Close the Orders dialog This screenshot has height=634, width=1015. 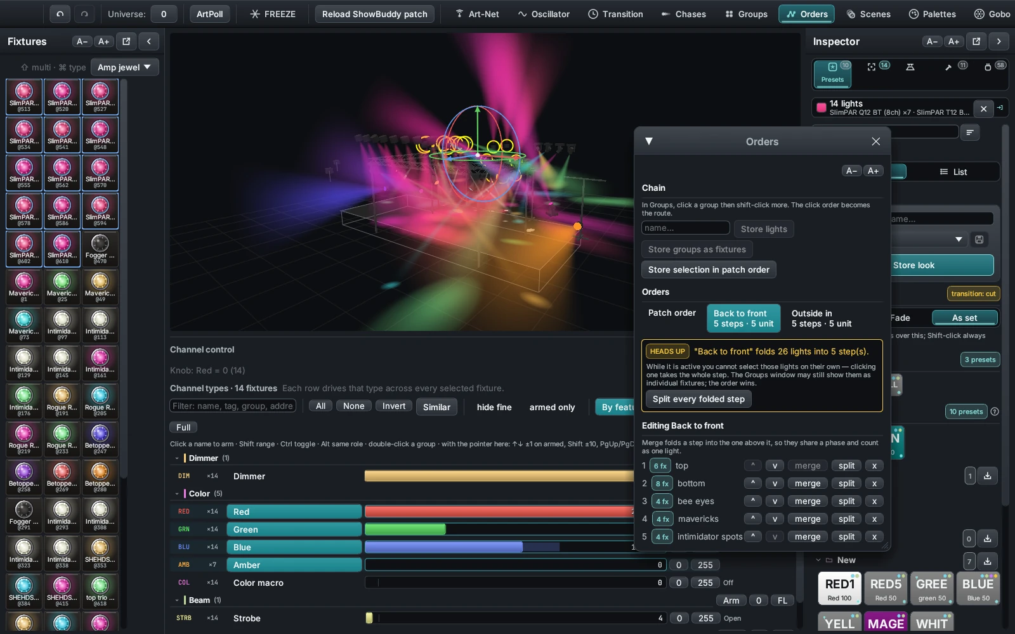coord(875,141)
